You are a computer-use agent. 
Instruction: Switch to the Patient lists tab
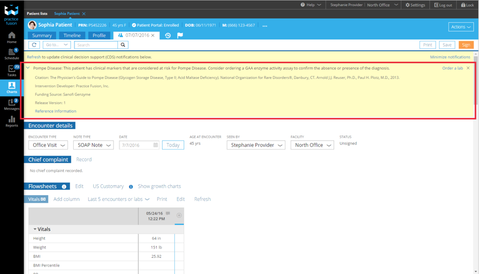point(37,14)
